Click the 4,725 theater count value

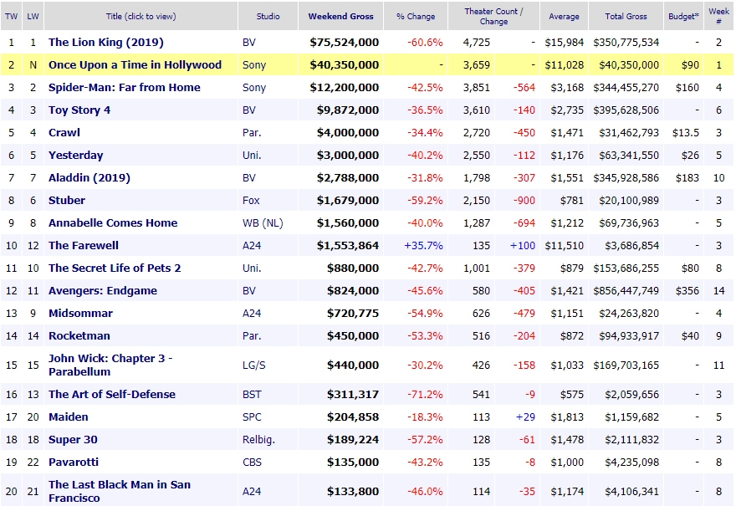click(477, 43)
